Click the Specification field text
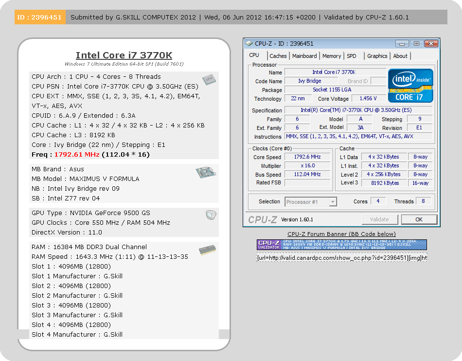462x361 pixels. coord(358,110)
